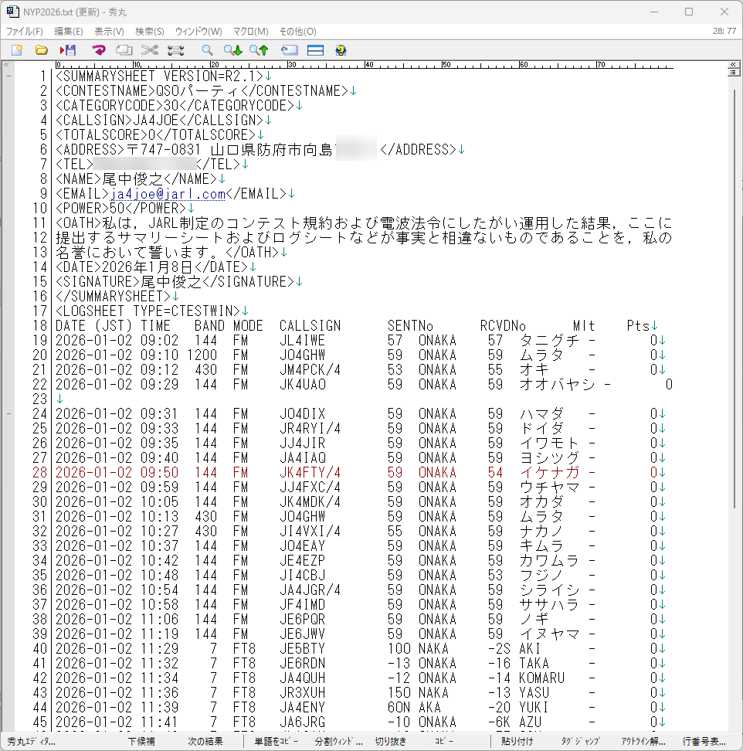
Task: Click Find Previous green up arrow icon
Action: pyautogui.click(x=259, y=50)
